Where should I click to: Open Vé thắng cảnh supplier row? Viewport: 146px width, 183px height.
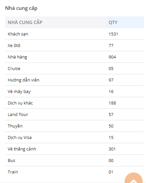(74, 149)
